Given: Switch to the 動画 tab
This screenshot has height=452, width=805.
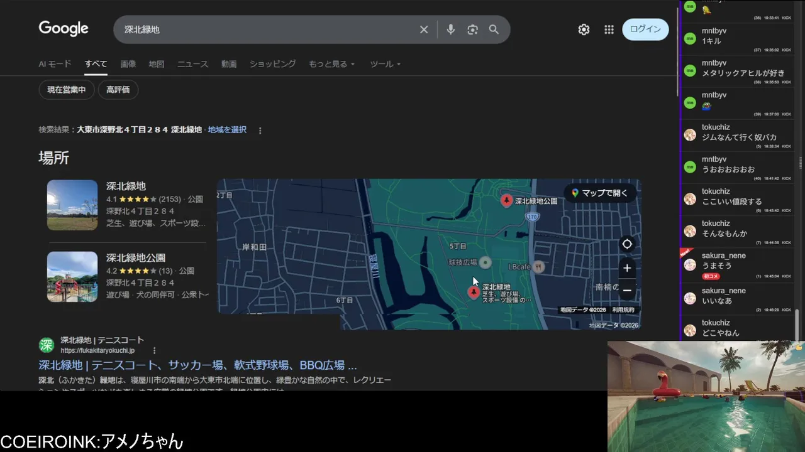Looking at the screenshot, I should point(229,64).
